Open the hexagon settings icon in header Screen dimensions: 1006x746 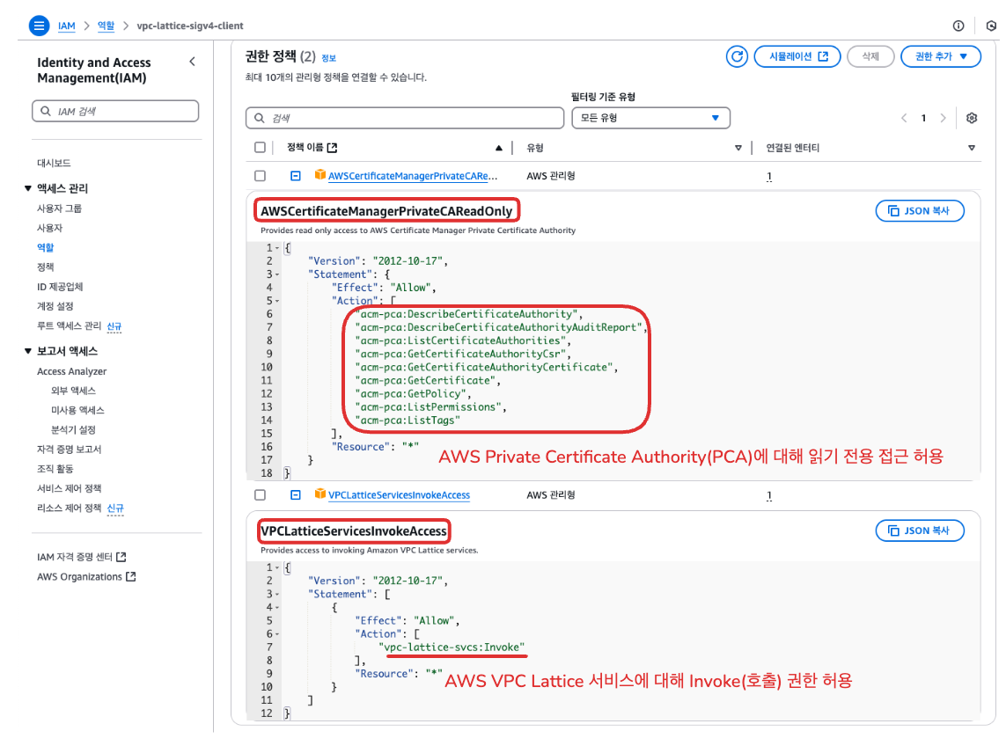991,26
